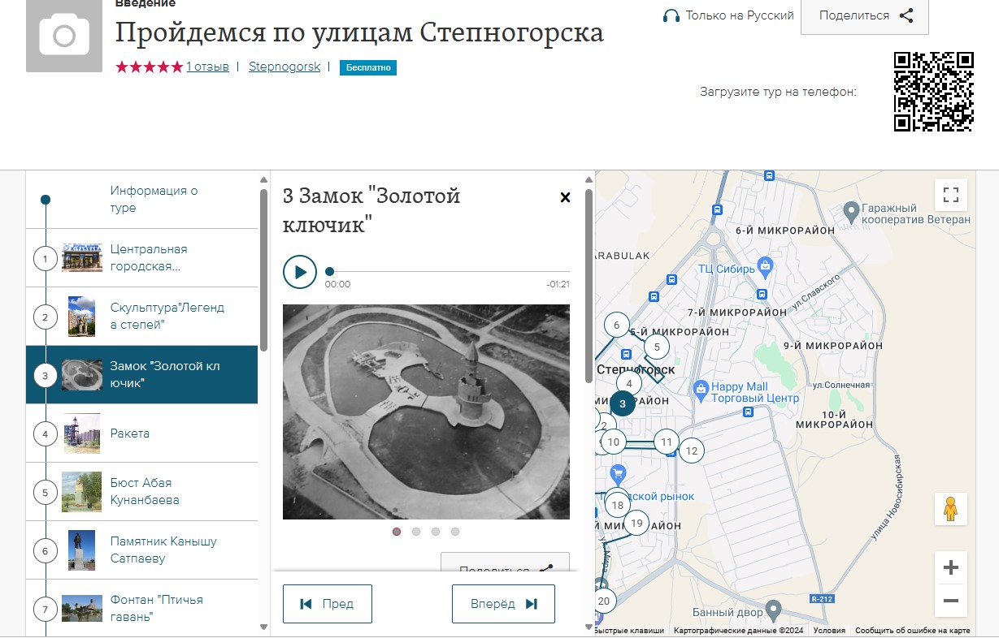Viewport: 999px width, 638px height.
Task: Click map marker number 11
Action: [667, 442]
